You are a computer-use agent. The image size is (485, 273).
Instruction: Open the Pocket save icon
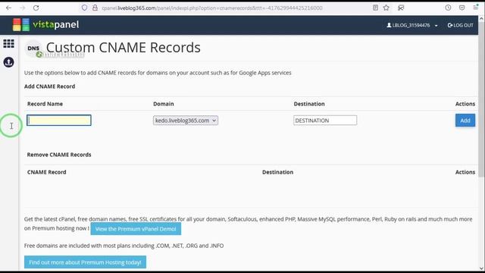[x=462, y=8]
